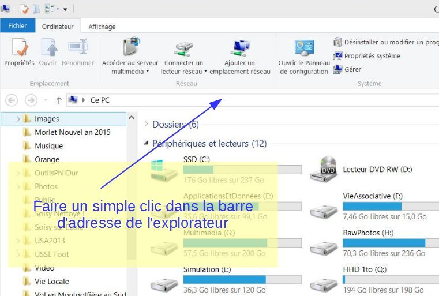The width and height of the screenshot is (439, 296).
Task: Select the Musique folder
Action: [x=48, y=145]
